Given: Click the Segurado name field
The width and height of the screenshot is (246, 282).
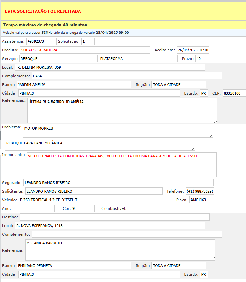Looking at the screenshot, I should point(118,183).
